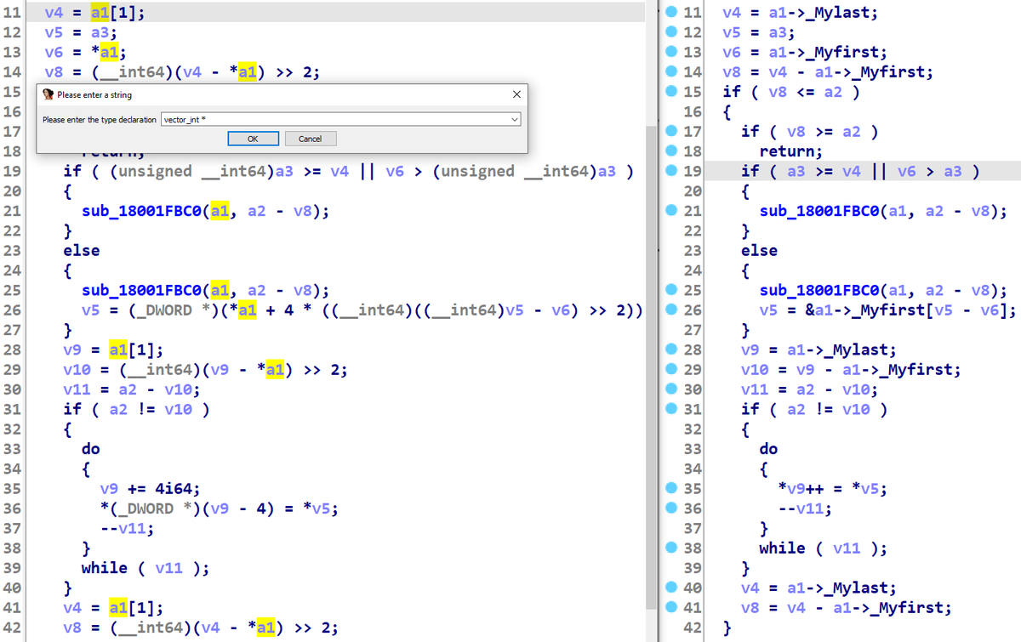The image size is (1021, 642).
Task: Toggle breakpoint dot at right pane line 28
Action: (673, 349)
